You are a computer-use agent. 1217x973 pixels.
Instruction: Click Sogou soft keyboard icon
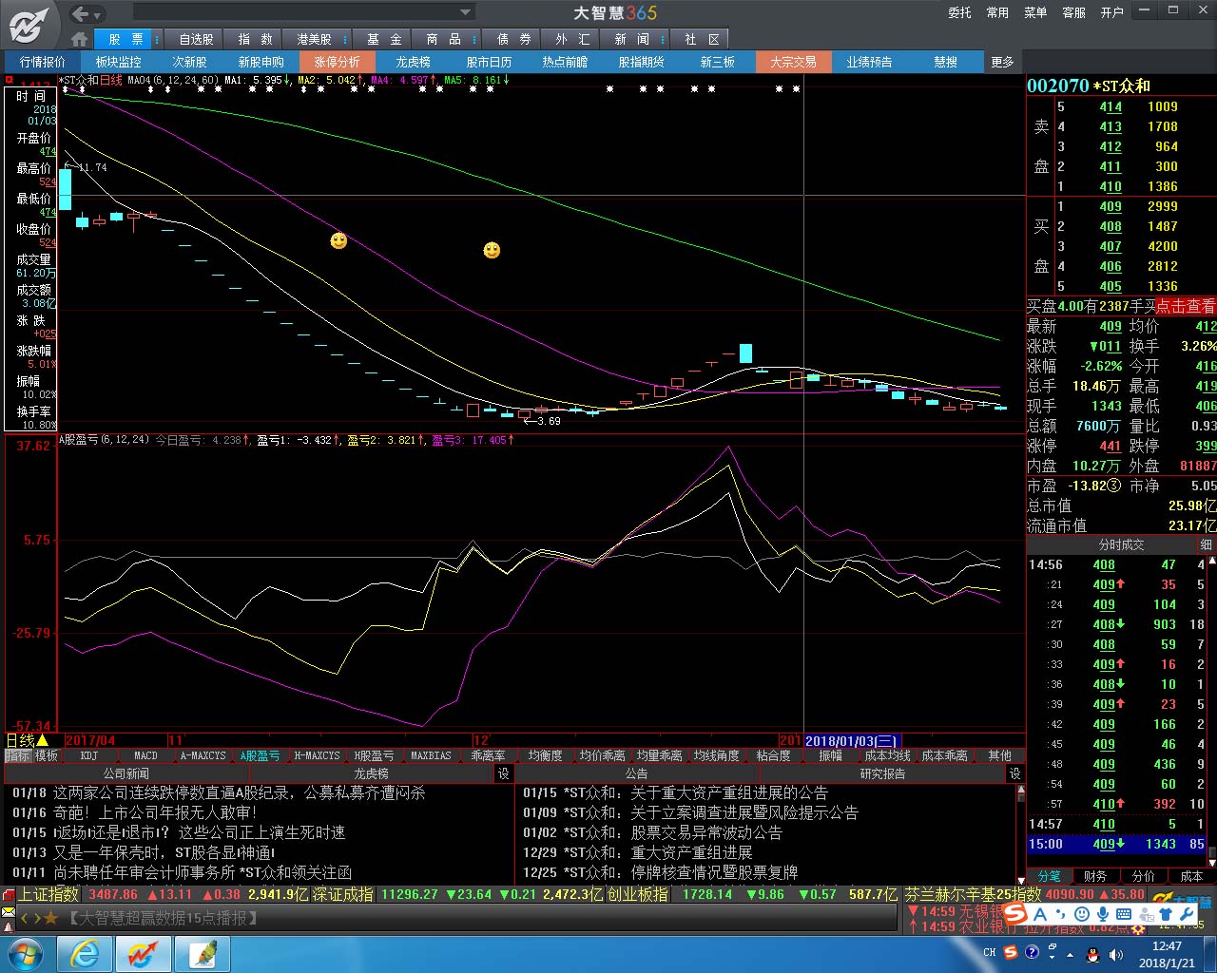pos(1123,914)
